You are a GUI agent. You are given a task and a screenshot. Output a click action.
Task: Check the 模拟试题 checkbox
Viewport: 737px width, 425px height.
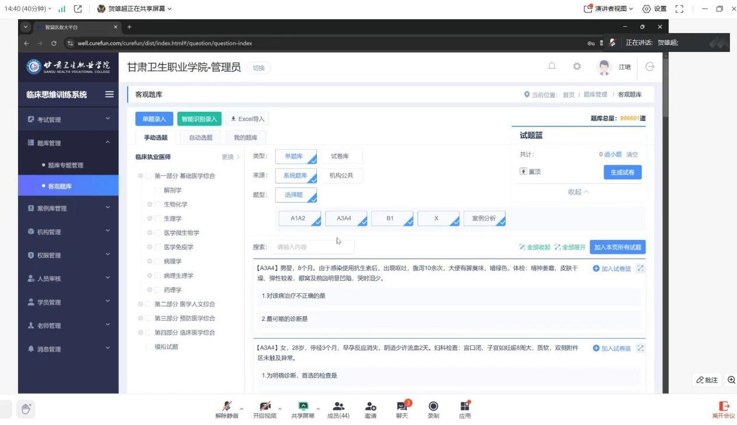pos(149,347)
